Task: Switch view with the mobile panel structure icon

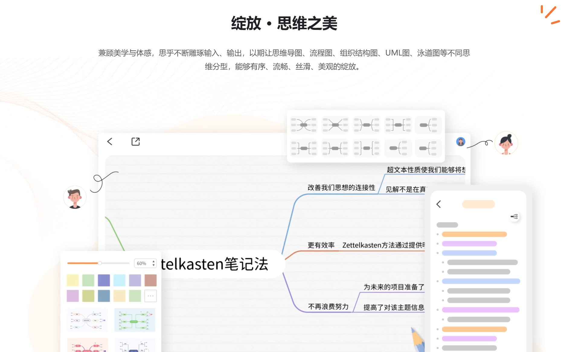Action: coord(514,217)
